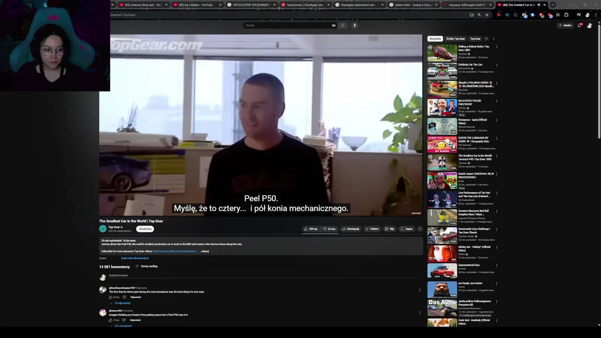Open the Sortuj według comment sorting dropdown
Viewport: 601px width, 338px height.
point(147,266)
